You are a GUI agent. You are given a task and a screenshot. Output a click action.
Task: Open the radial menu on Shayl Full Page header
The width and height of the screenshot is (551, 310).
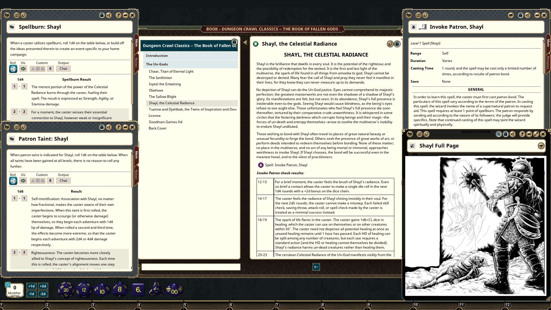click(541, 146)
